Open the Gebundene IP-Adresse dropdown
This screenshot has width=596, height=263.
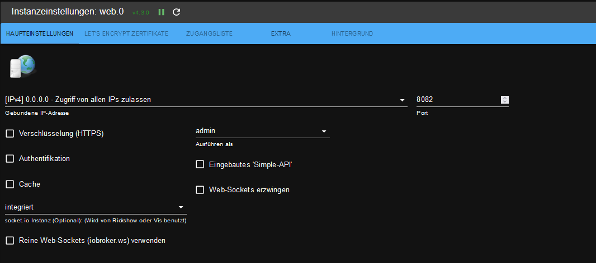[x=206, y=100]
